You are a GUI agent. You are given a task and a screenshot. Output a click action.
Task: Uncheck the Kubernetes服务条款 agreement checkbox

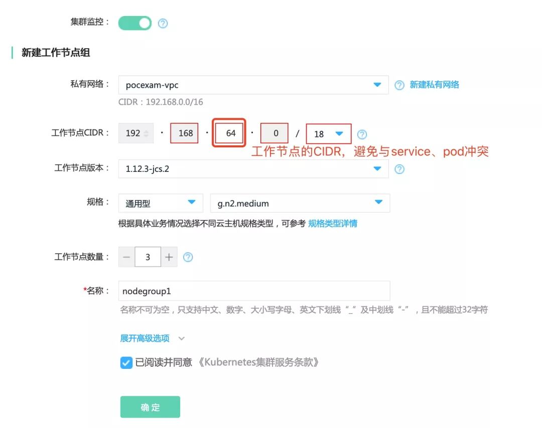pos(126,362)
